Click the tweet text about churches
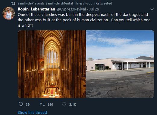157x115 pixels. (84, 20)
